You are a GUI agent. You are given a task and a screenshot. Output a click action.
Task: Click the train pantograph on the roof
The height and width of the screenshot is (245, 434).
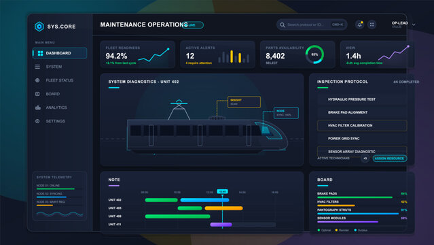pos(179,110)
